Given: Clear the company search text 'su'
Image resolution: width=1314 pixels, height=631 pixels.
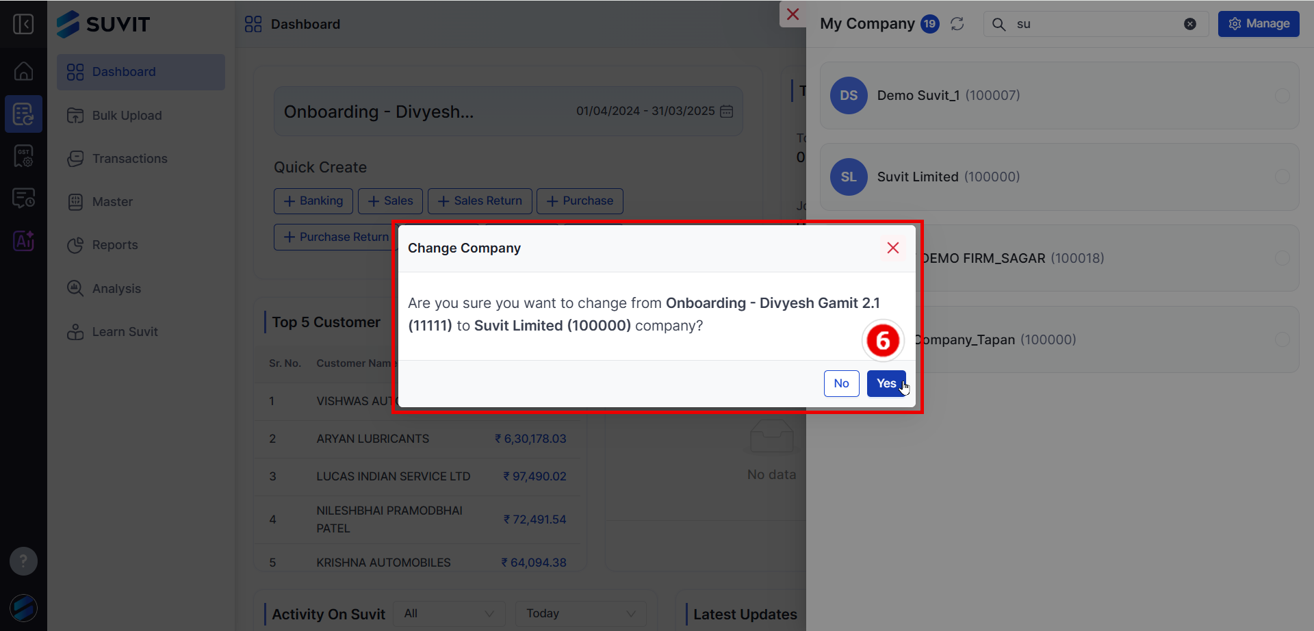Looking at the screenshot, I should click(1190, 24).
